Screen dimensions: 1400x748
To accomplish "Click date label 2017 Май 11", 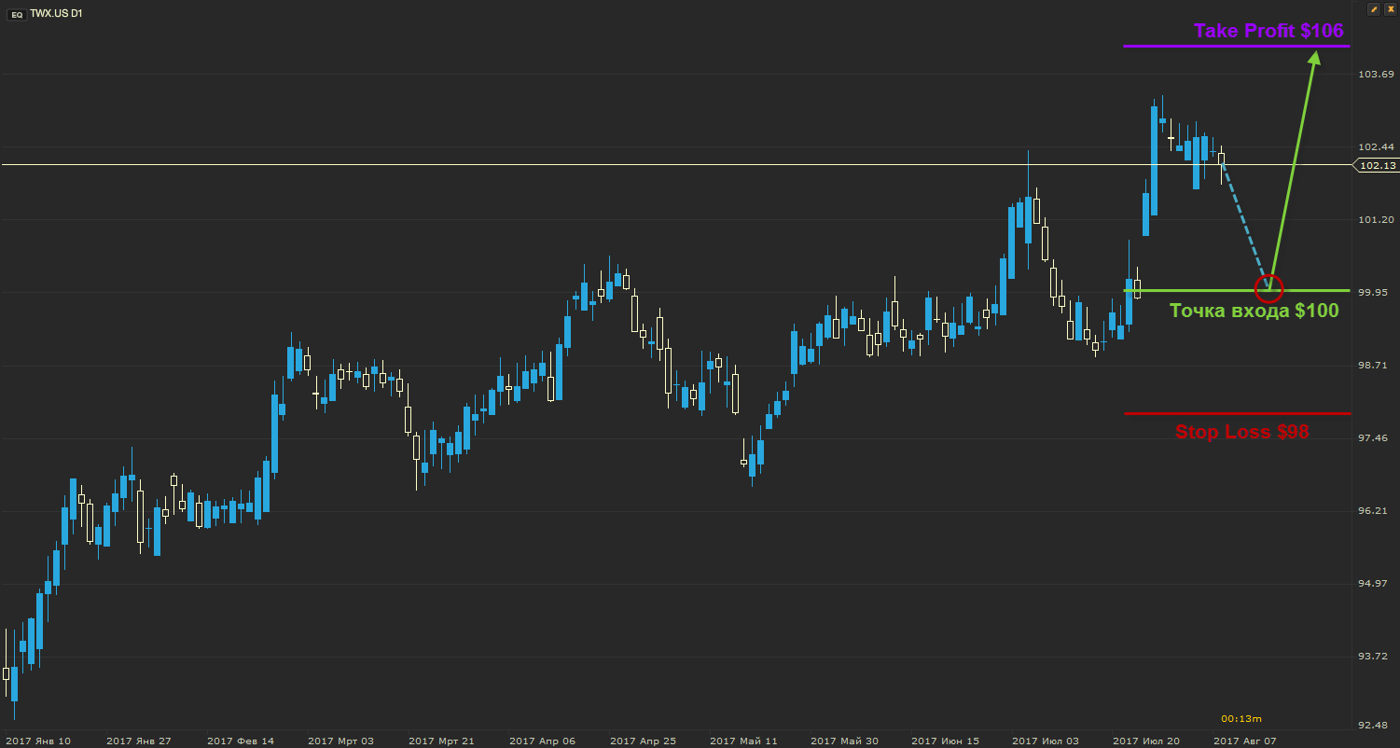I will point(743,741).
